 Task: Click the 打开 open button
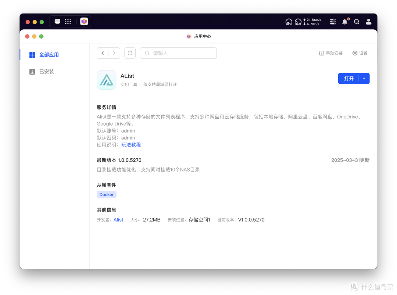point(348,78)
